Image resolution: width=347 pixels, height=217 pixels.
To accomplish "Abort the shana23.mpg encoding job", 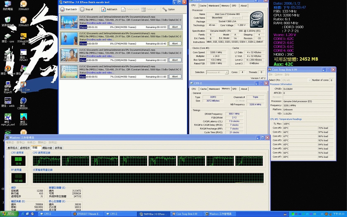I will pyautogui.click(x=175, y=77).
